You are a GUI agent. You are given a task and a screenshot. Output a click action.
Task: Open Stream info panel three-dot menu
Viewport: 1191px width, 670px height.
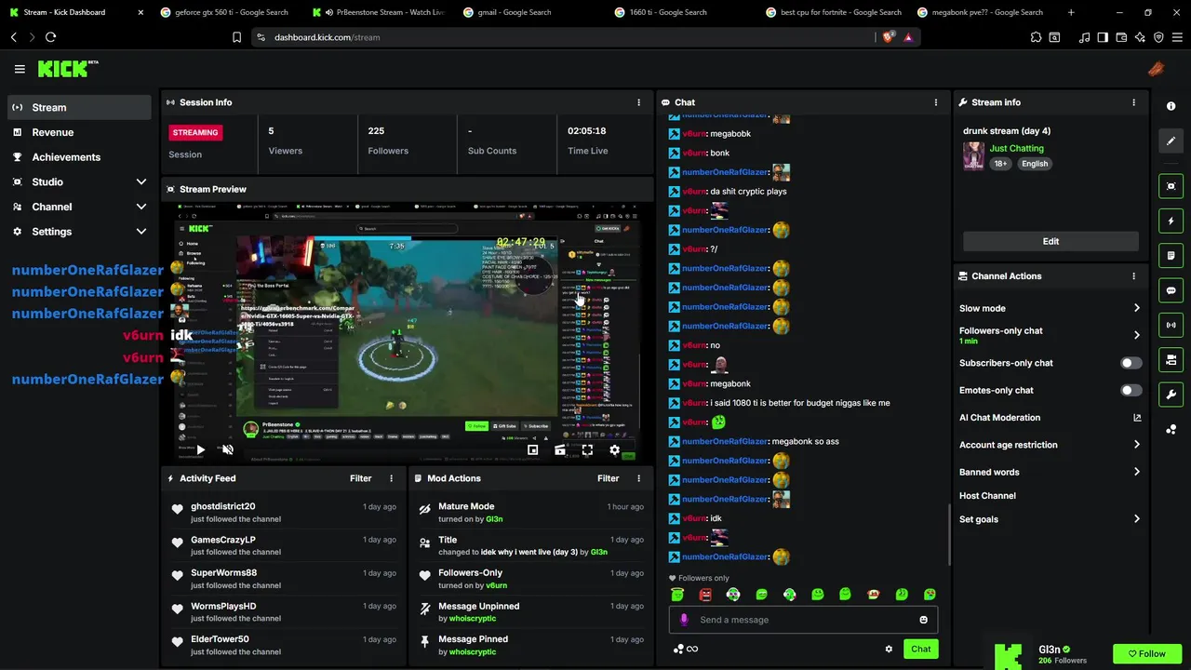[1133, 102]
